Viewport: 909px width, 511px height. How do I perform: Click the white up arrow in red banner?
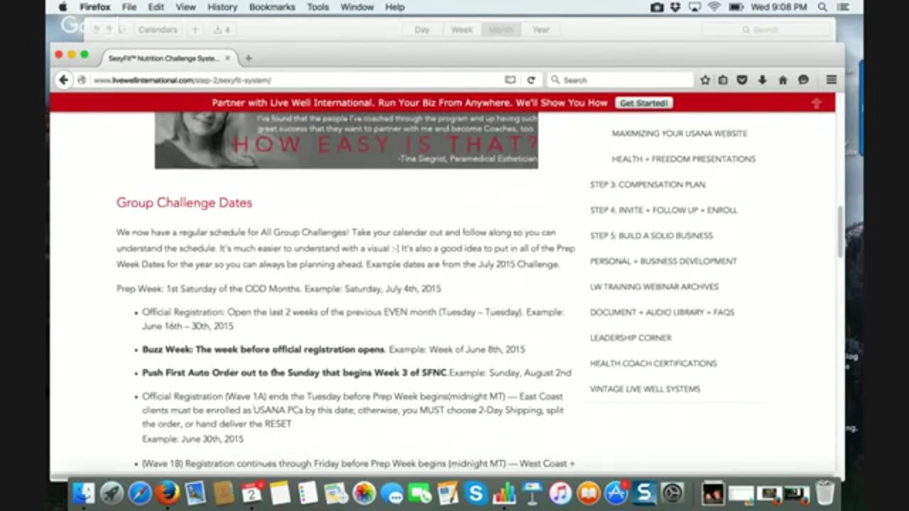[817, 103]
